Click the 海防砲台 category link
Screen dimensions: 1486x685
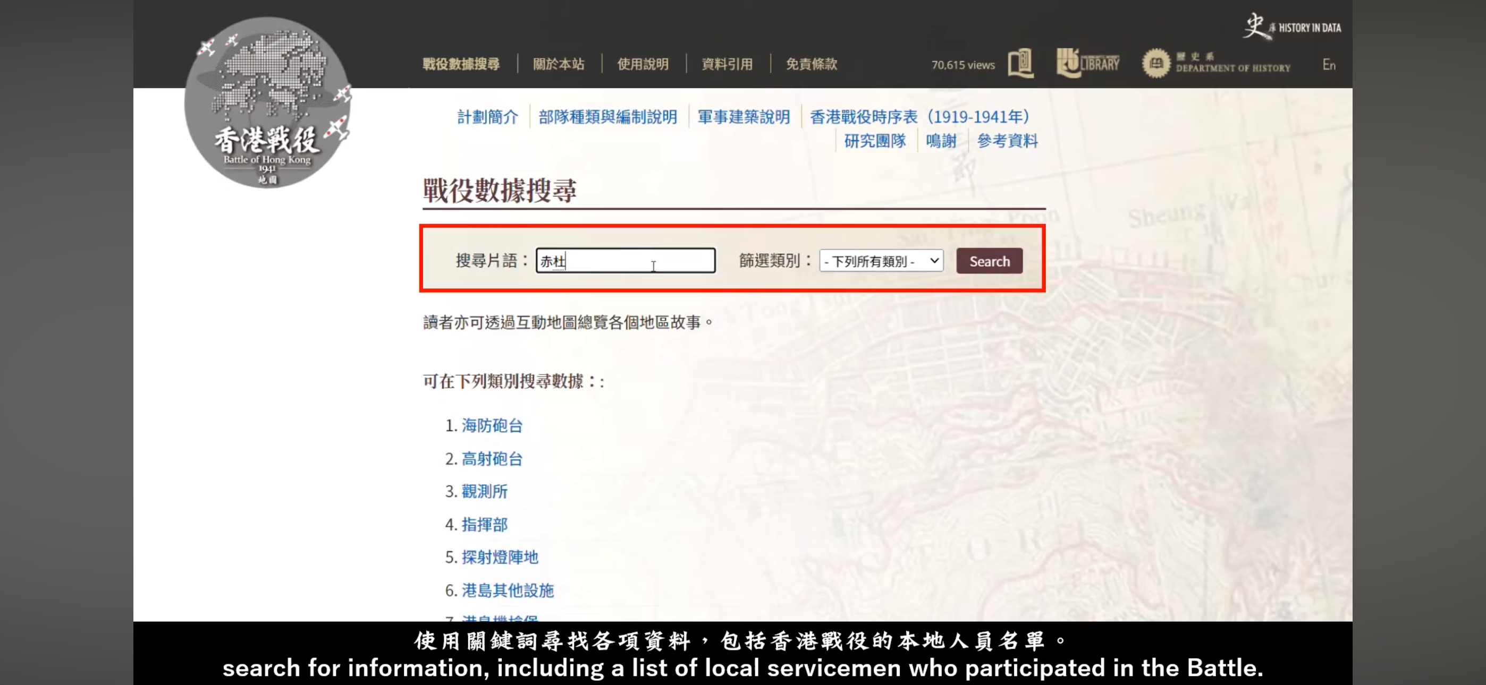click(x=492, y=425)
